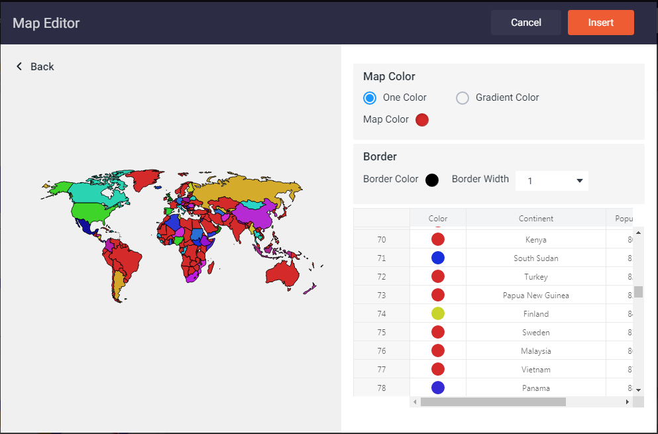
Task: Go back using the Back link
Action: (35, 67)
